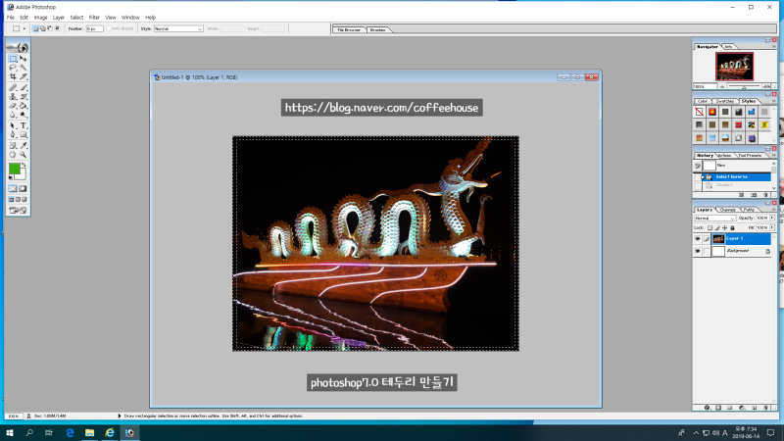This screenshot has width=784, height=441.
Task: Adjust the Navigator zoom slider
Action: pyautogui.click(x=744, y=87)
